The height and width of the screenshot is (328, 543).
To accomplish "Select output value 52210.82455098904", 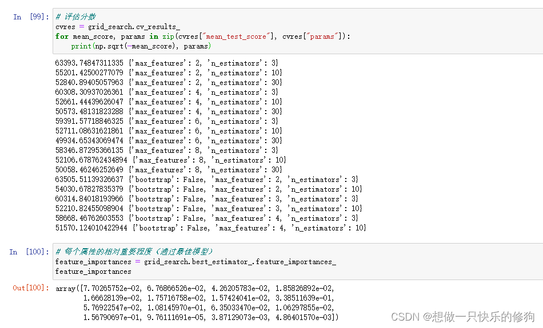I will pyautogui.click(x=89, y=208).
